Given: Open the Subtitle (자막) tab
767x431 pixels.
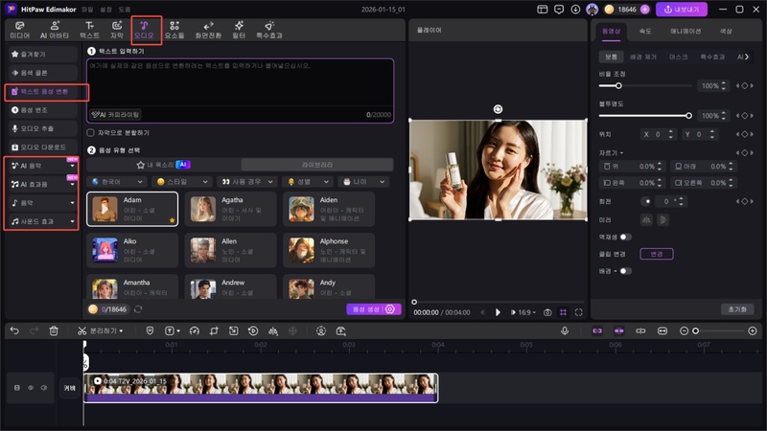Looking at the screenshot, I should (x=117, y=30).
